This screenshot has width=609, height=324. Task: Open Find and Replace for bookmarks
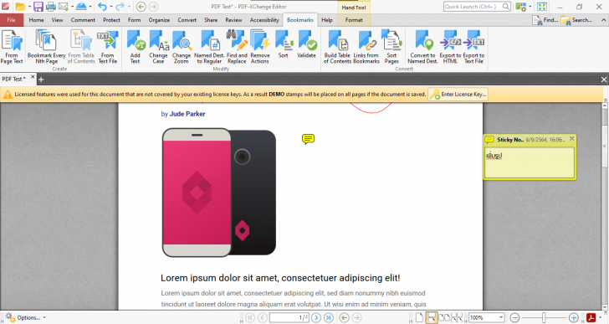237,47
